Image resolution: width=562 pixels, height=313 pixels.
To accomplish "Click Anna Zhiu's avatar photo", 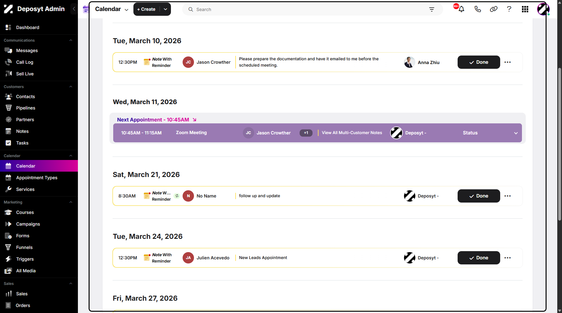I will point(409,62).
